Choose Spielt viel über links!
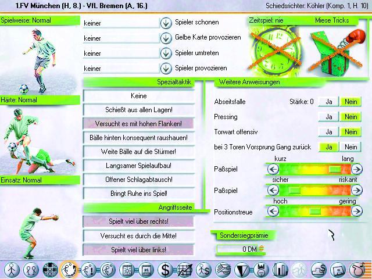 coord(138,250)
